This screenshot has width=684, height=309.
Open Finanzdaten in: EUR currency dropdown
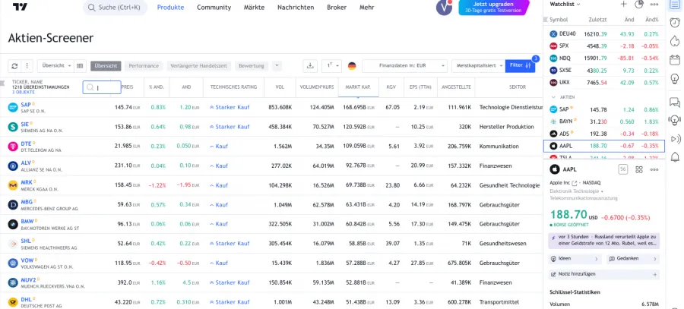click(405, 66)
